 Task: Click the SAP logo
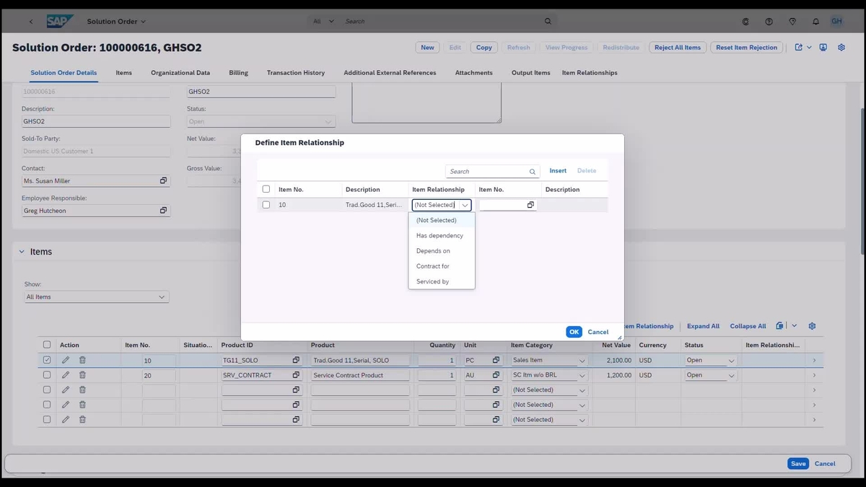[x=60, y=21]
